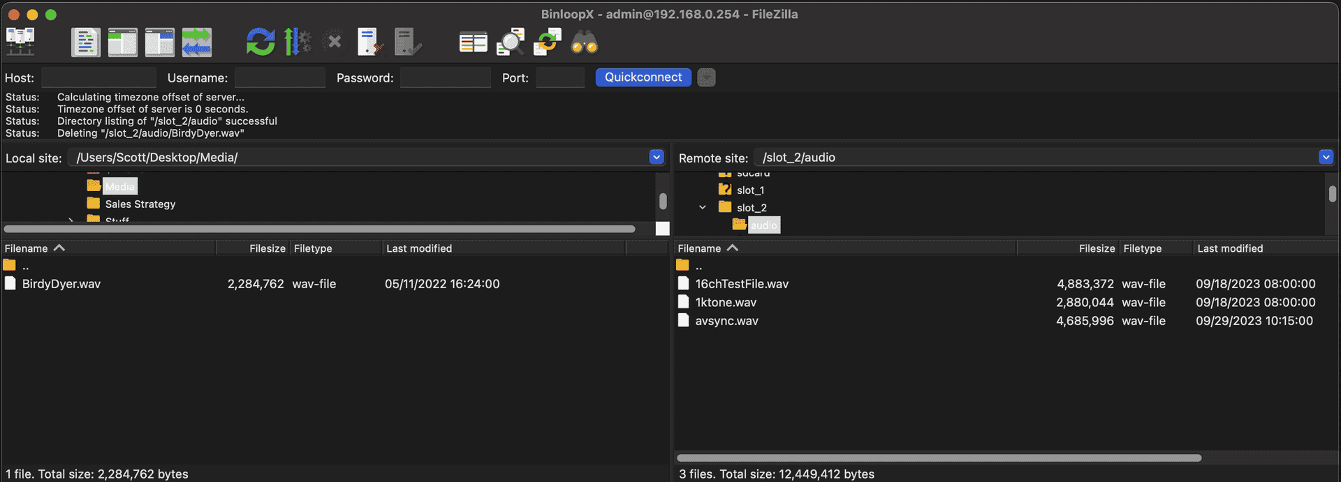
Task: Disconnect from the current server
Action: [x=371, y=43]
